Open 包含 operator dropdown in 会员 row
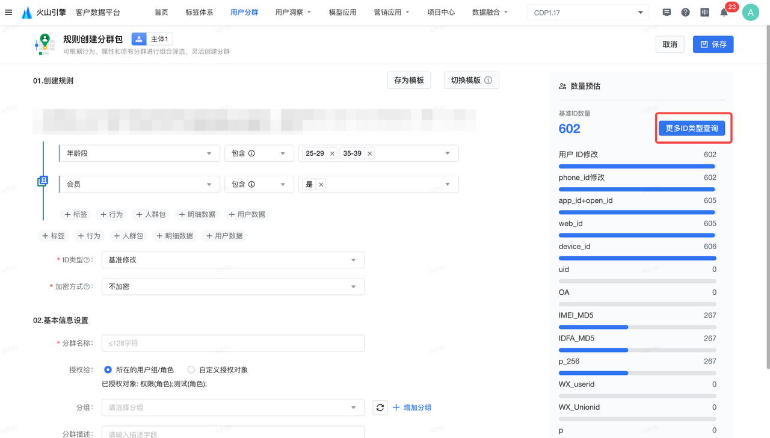 pos(259,184)
